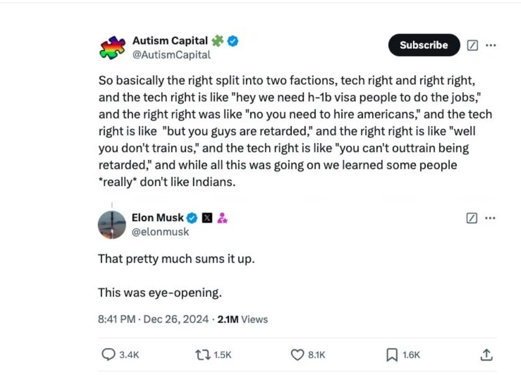Subscribe to Autism Capital
This screenshot has width=521, height=375.
click(424, 45)
